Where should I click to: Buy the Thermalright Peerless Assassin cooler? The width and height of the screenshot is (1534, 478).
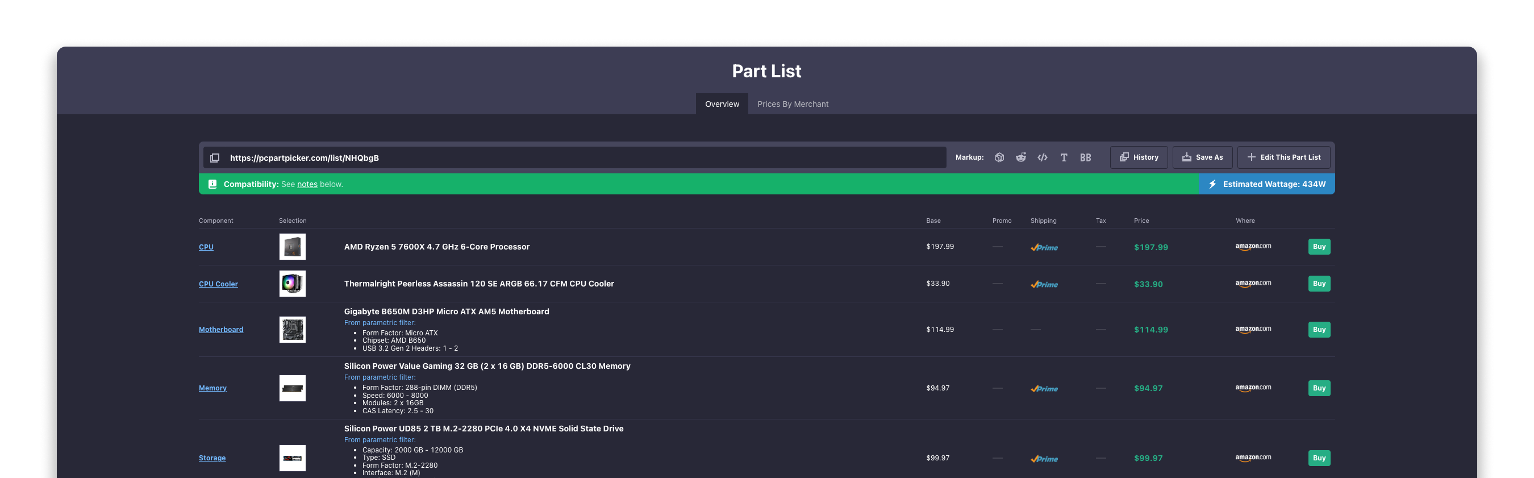(1319, 284)
